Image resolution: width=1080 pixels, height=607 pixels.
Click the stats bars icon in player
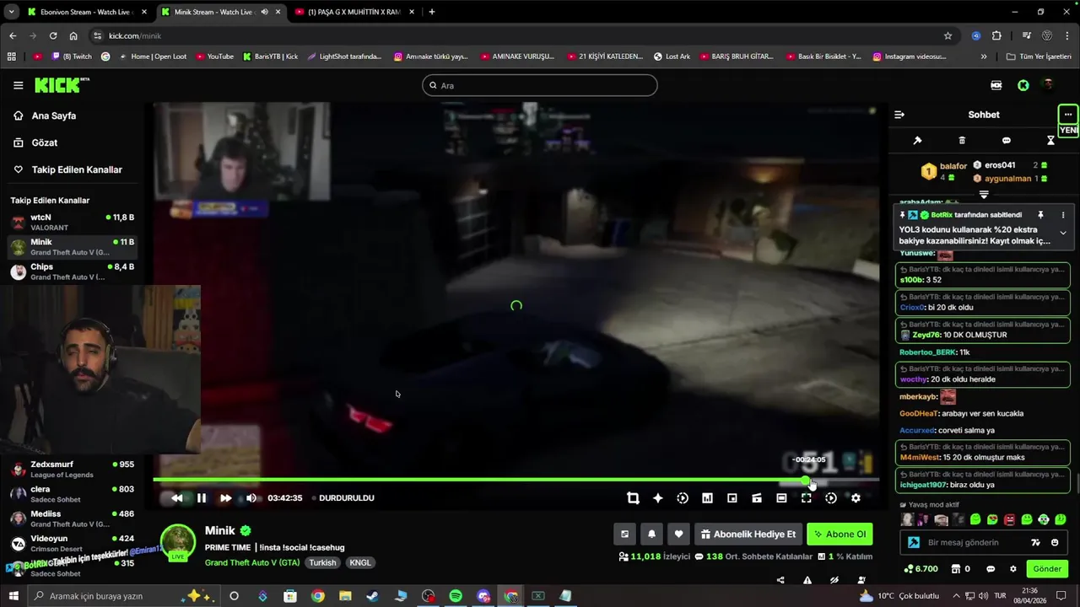click(707, 498)
